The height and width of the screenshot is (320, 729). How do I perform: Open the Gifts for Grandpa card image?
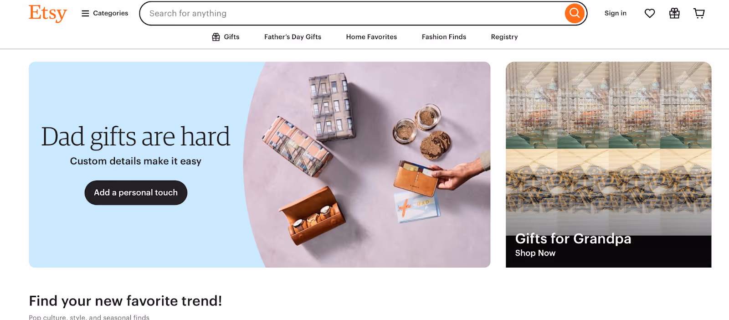click(608, 148)
